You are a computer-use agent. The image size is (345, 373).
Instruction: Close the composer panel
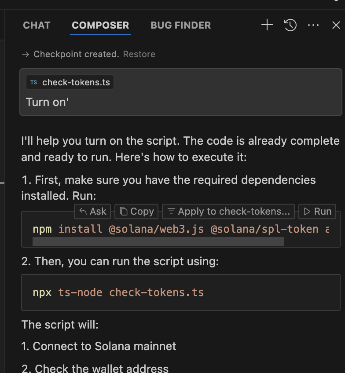(336, 25)
